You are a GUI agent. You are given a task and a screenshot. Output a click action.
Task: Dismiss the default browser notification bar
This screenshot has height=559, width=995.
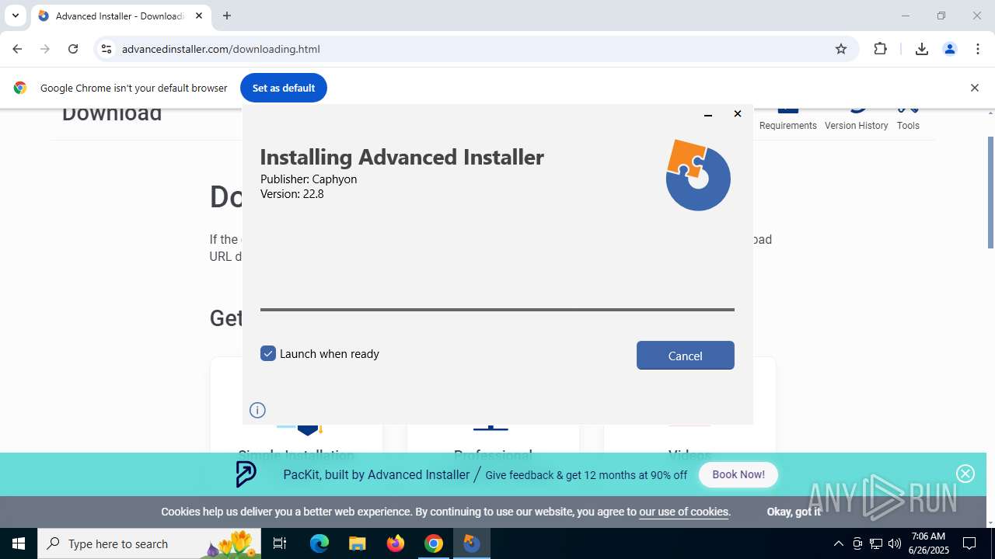974,88
